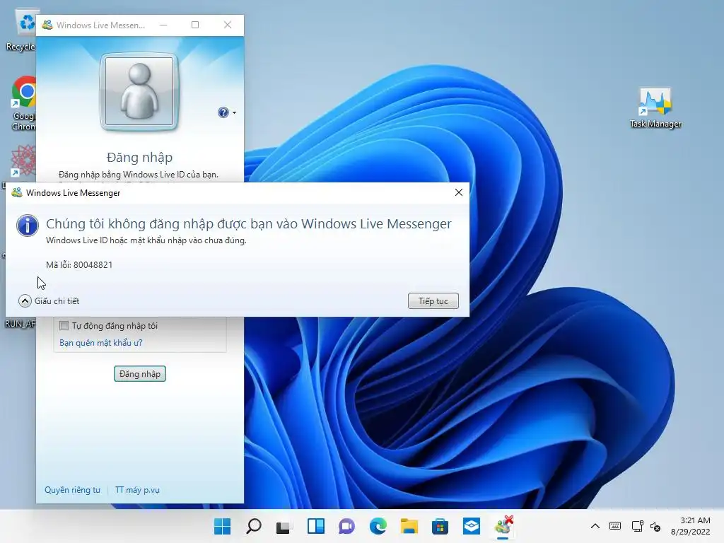
Task: Select the Recycle Bin desktop icon
Action: tap(21, 31)
